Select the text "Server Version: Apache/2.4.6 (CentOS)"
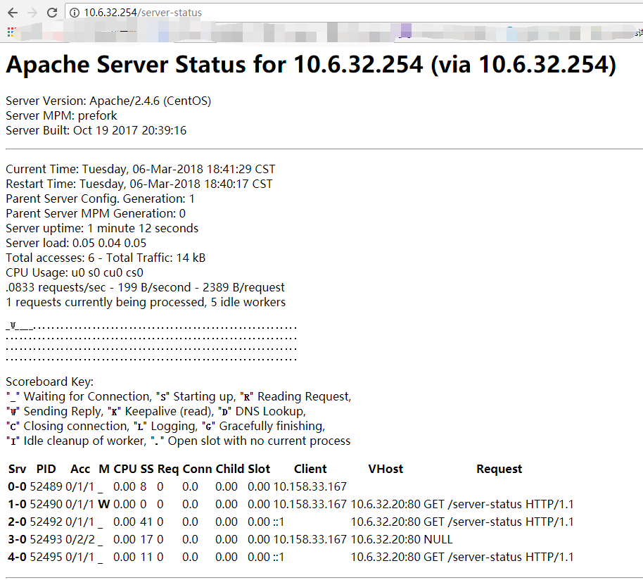Image resolution: width=643 pixels, height=580 pixels. [x=108, y=101]
